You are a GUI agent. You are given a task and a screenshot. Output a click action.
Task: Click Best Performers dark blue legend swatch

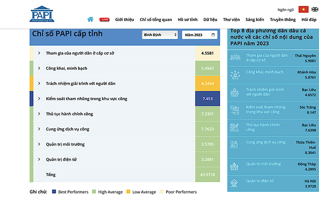pyautogui.click(x=54, y=192)
